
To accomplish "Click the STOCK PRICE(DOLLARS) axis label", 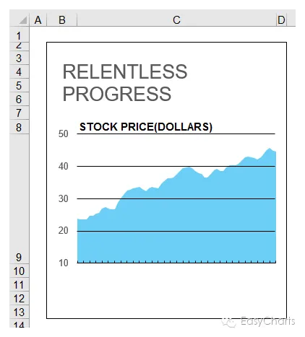I will (146, 127).
